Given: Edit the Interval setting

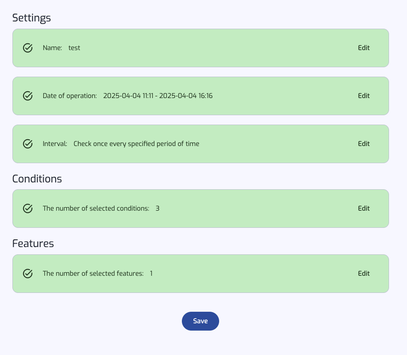Looking at the screenshot, I should [364, 143].
